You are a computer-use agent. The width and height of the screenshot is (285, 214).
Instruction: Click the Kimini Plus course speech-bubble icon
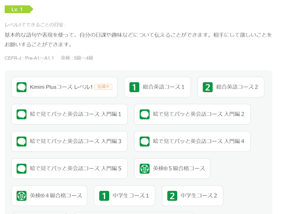[x=21, y=87]
